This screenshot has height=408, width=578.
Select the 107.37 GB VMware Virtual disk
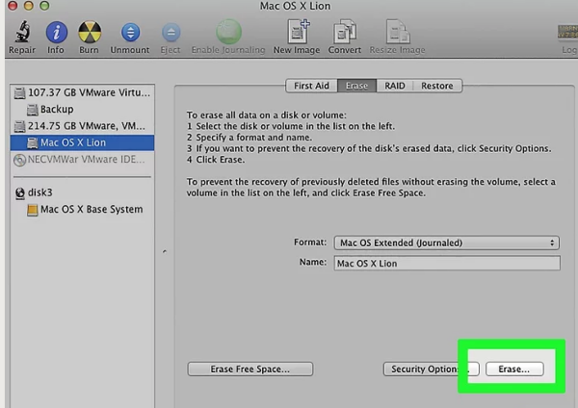pyautogui.click(x=82, y=92)
